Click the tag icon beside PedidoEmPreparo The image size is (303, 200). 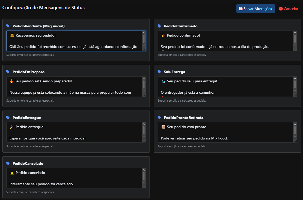click(8, 72)
